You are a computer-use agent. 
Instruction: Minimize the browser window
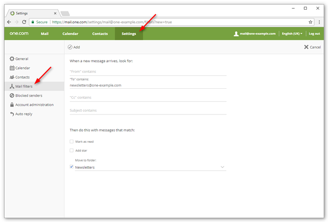[x=293, y=8]
